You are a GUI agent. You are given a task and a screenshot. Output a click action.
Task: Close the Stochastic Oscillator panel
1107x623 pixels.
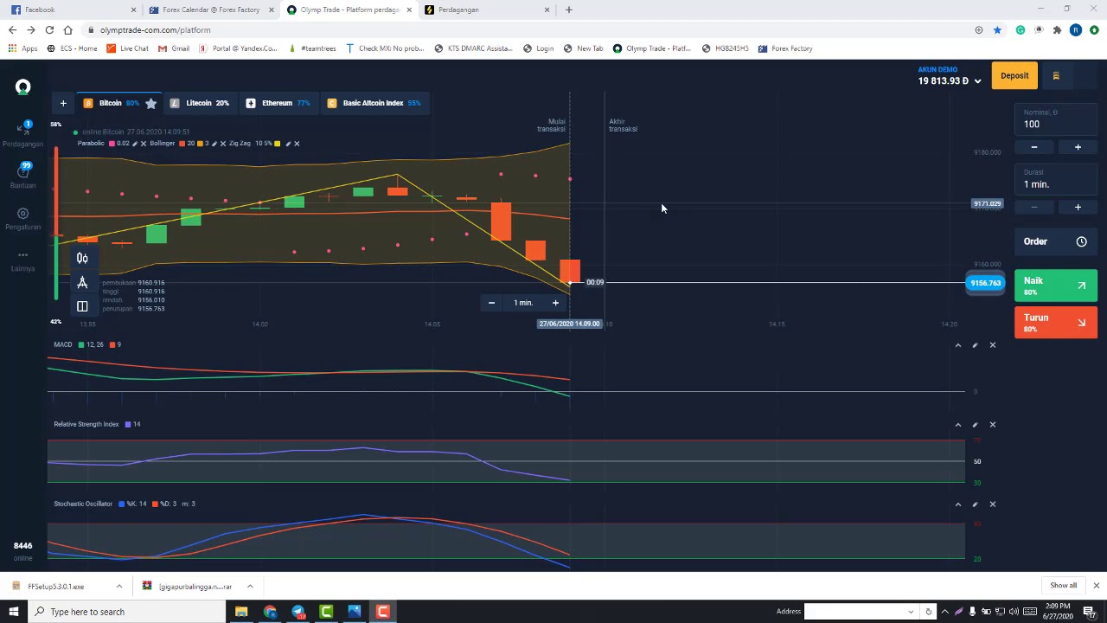point(992,504)
